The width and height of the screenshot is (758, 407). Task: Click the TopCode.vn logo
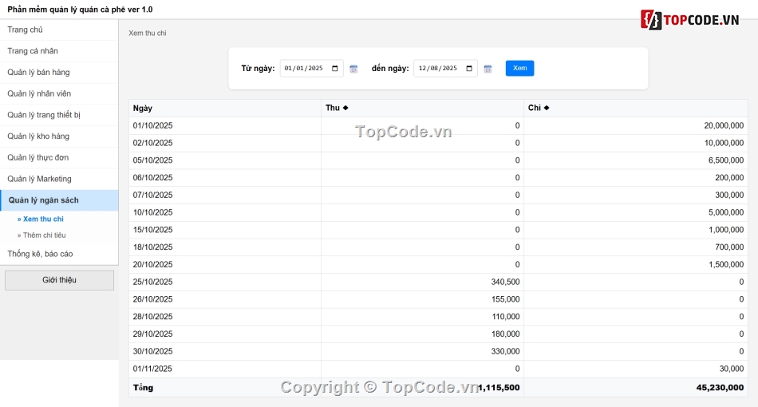pyautogui.click(x=690, y=20)
